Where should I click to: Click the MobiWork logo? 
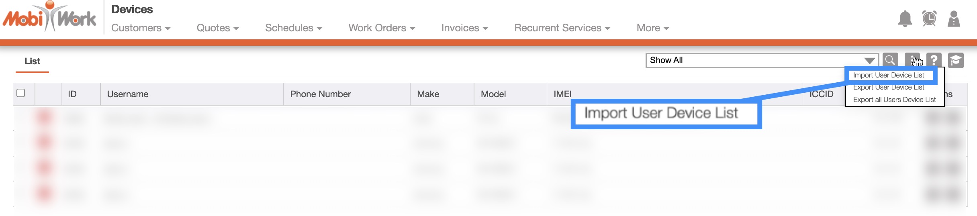tap(49, 18)
